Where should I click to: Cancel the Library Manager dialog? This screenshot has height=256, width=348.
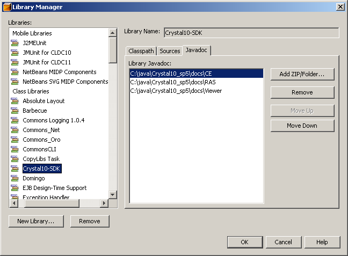[x=284, y=242]
